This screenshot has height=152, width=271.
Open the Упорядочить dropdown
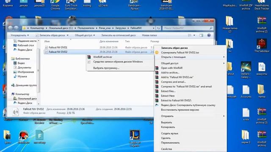click(x=19, y=35)
